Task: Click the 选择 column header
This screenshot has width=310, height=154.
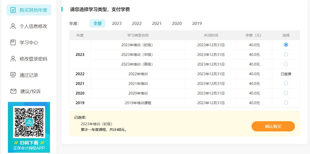Action: [x=286, y=35]
